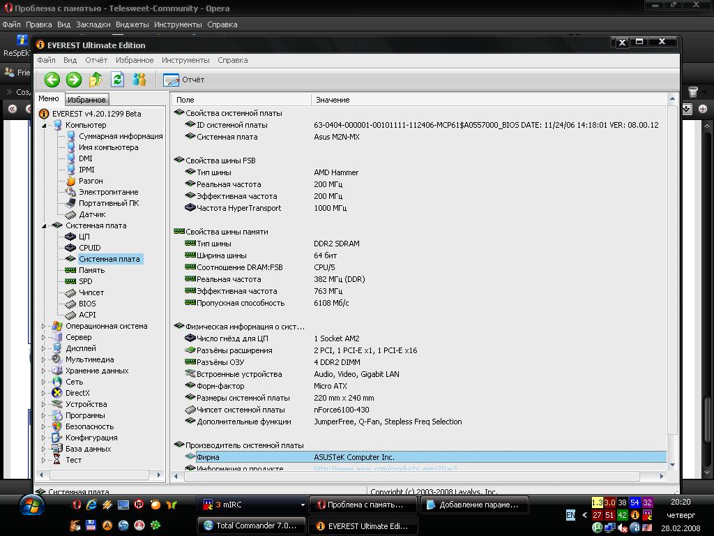Expand the Операционная система node
Image resolution: width=714 pixels, height=536 pixels.
pyautogui.click(x=44, y=326)
